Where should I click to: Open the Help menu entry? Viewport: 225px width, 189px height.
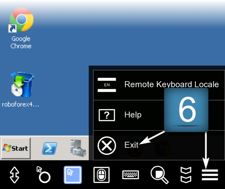(x=133, y=115)
